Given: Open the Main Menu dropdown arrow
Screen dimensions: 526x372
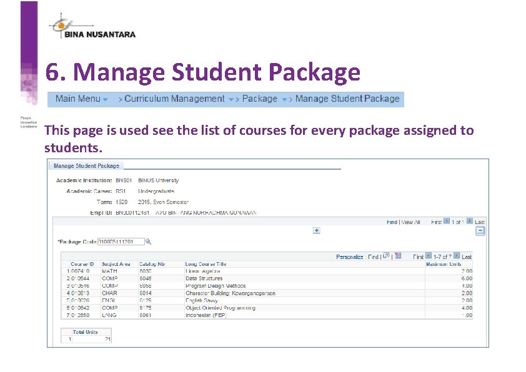Looking at the screenshot, I should 105,99.
